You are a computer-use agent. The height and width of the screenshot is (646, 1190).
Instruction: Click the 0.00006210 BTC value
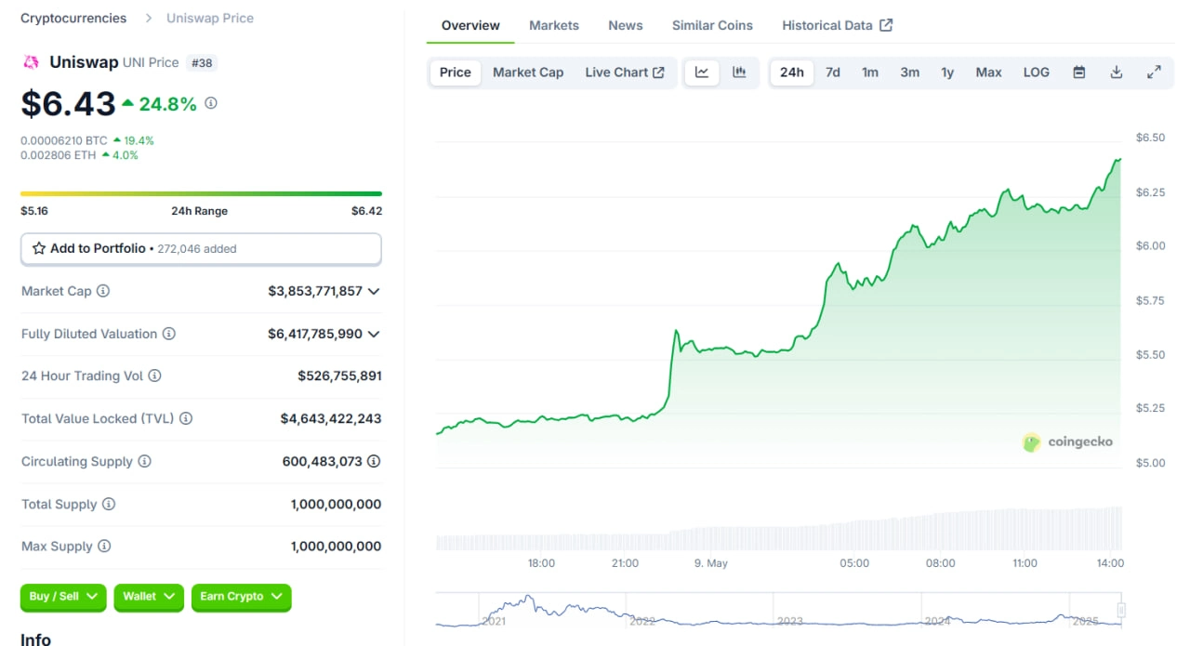64,140
